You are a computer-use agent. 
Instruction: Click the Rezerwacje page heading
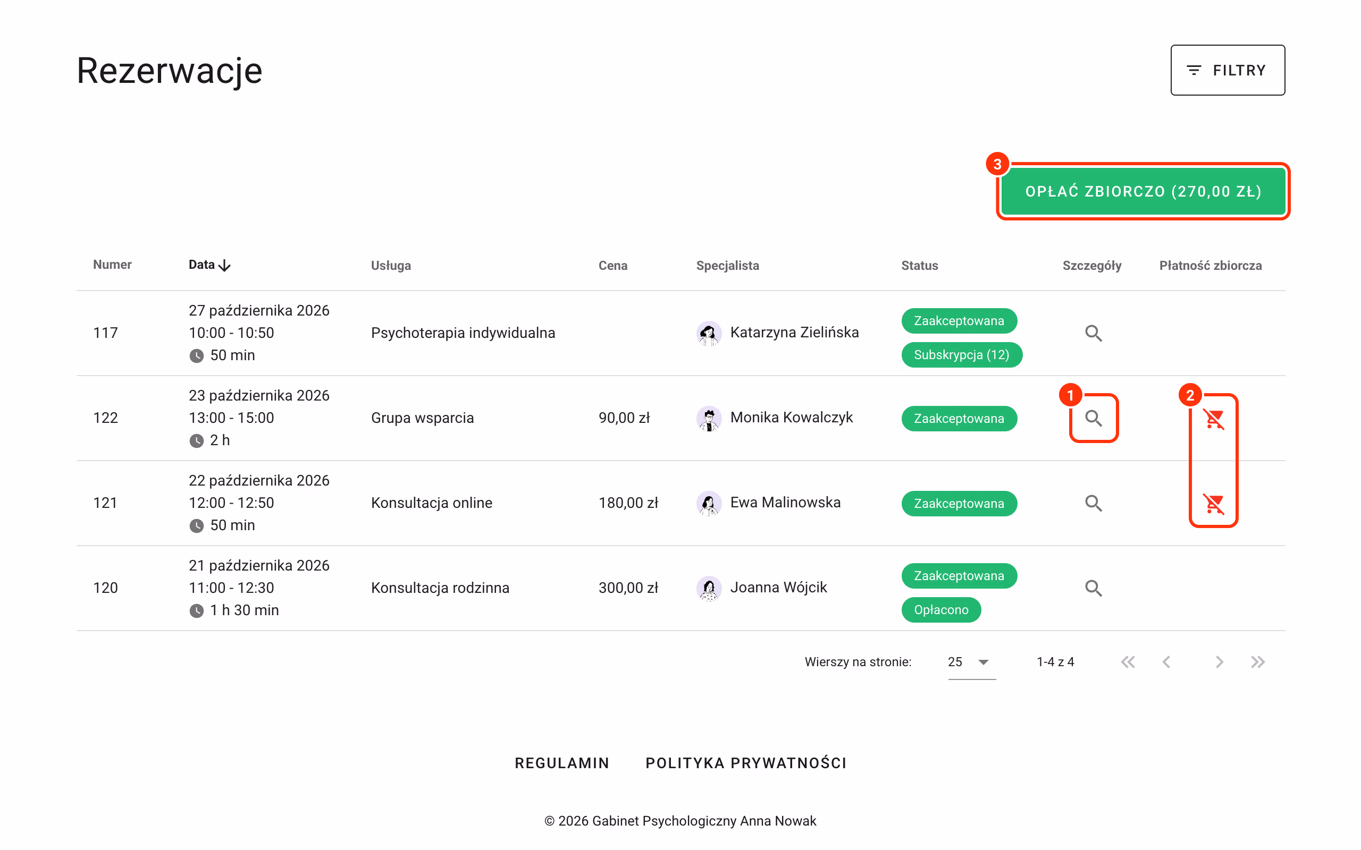pos(169,71)
